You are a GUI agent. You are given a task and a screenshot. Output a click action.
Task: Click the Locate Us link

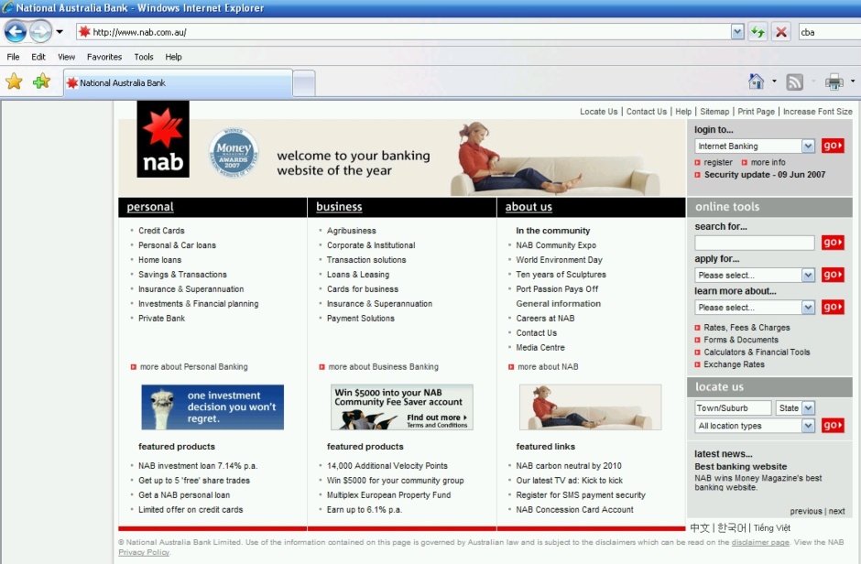(598, 112)
